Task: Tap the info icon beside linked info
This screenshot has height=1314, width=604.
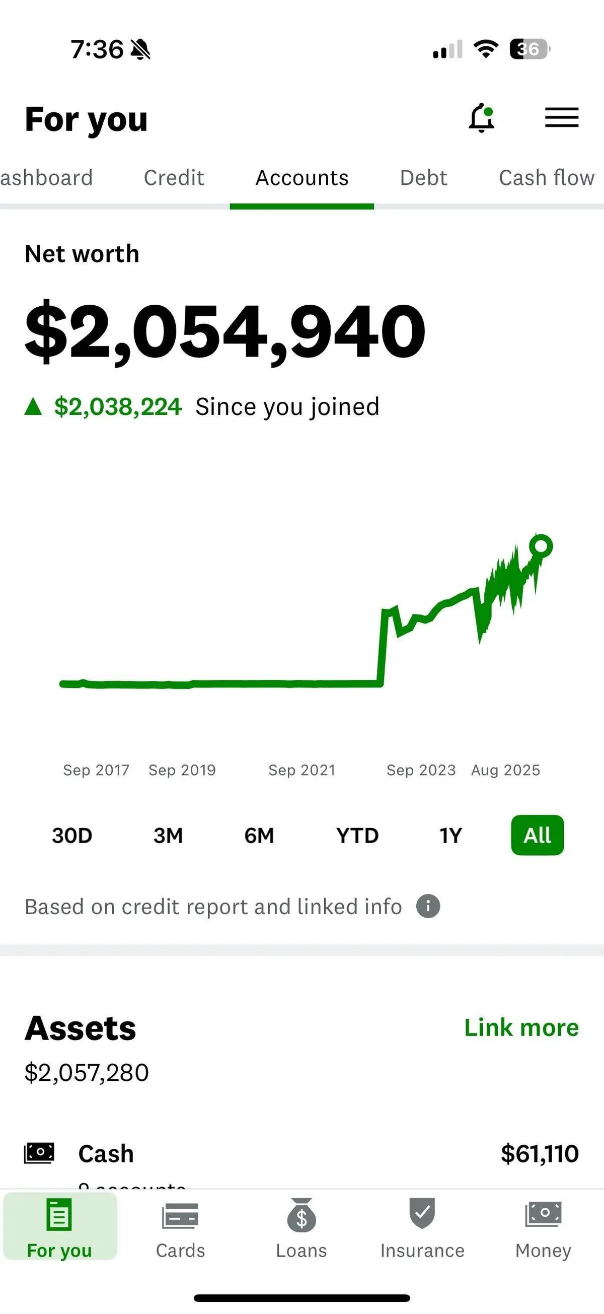Action: coord(428,907)
